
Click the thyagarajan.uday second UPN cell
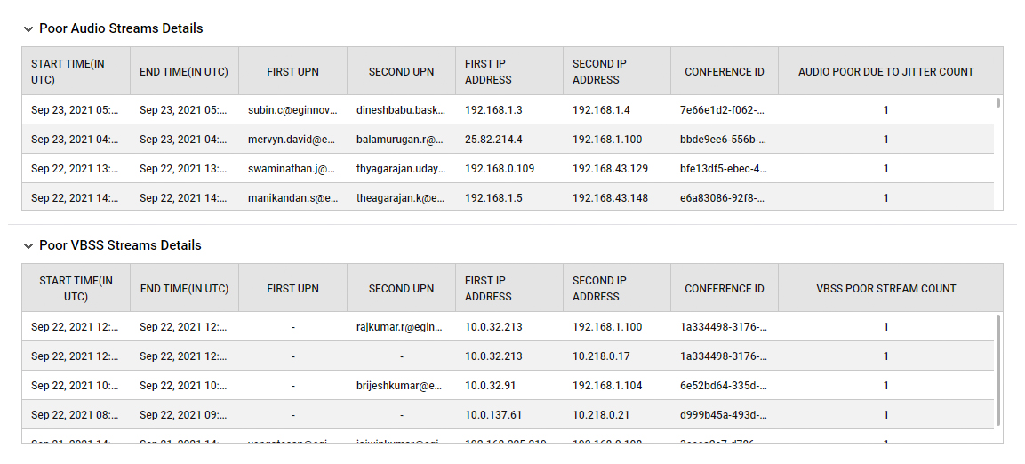point(401,169)
